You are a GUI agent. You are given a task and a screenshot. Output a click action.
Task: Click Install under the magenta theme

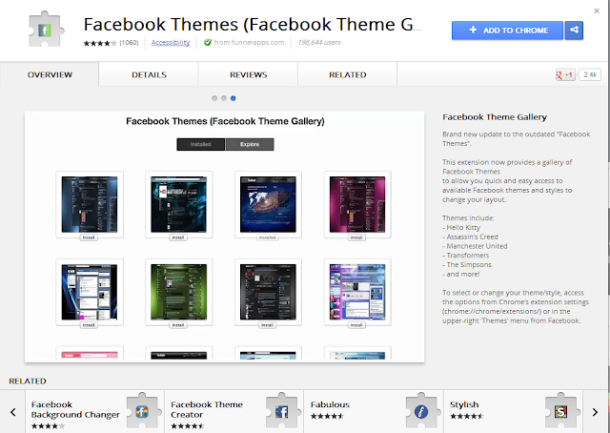356,237
